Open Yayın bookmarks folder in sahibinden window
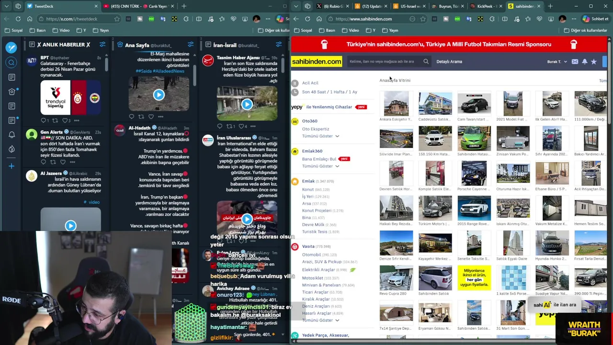The height and width of the screenshot is (345, 613). pyautogui.click(x=389, y=30)
